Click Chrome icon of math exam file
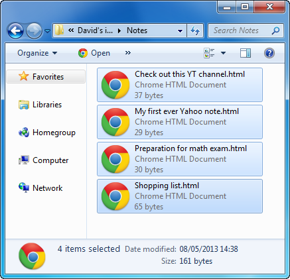The width and height of the screenshot is (290, 279). (115, 159)
